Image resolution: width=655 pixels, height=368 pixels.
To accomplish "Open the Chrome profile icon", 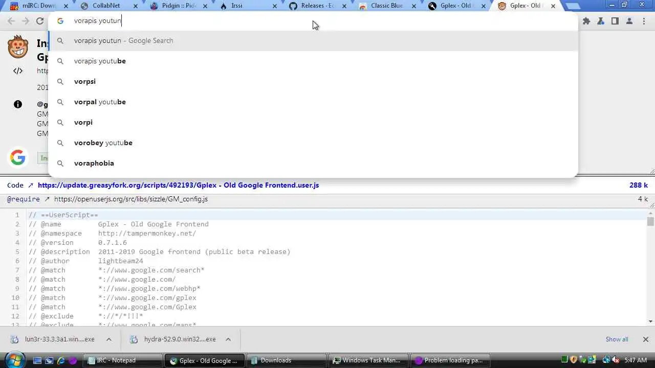I will click(x=629, y=21).
